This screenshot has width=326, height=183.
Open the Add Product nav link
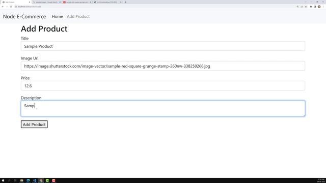78,16
